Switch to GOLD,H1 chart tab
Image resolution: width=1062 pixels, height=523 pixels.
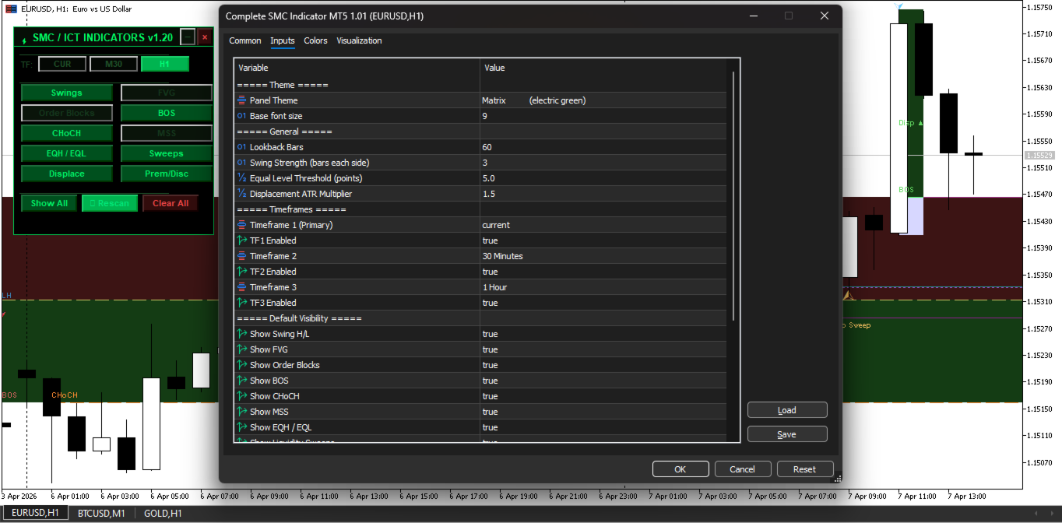click(x=163, y=514)
